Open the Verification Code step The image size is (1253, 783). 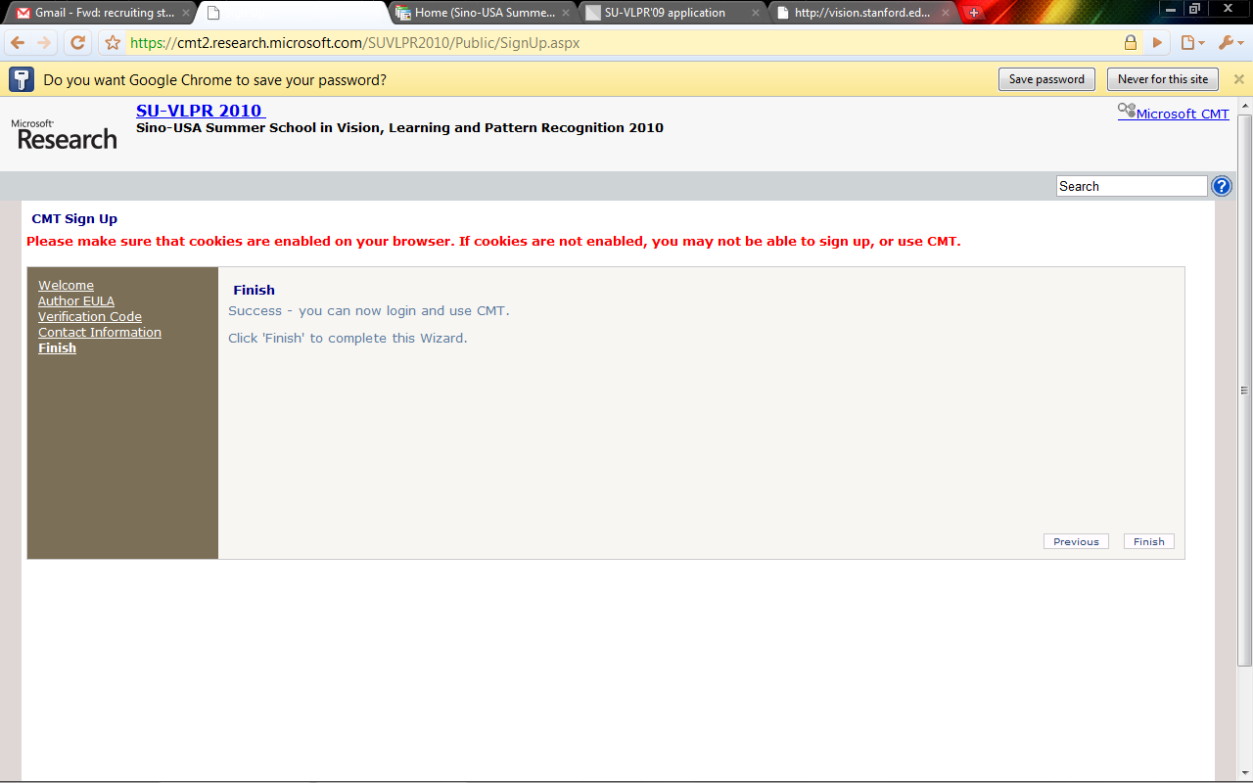click(90, 317)
